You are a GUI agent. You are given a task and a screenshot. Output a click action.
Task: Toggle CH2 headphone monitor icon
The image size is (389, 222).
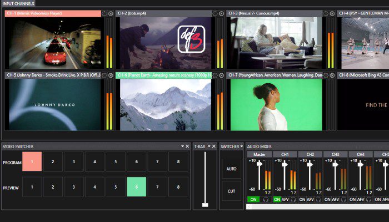318,199
